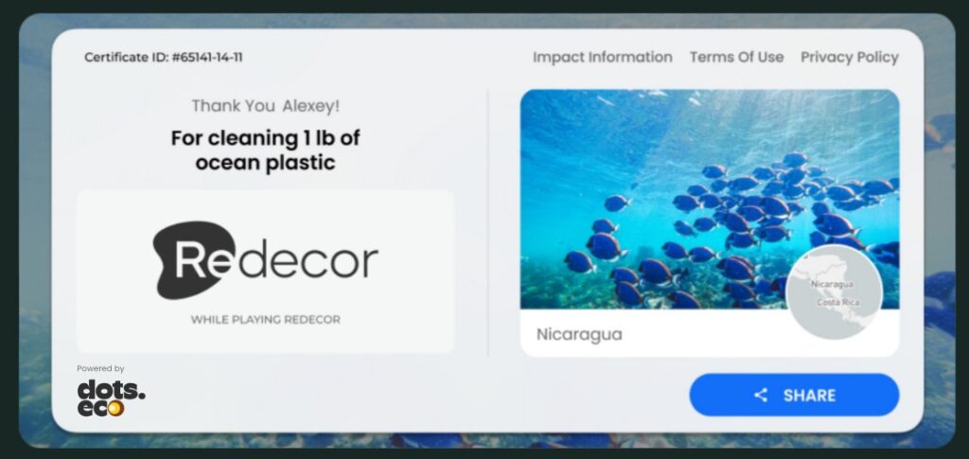Image resolution: width=969 pixels, height=459 pixels.
Task: Open the Privacy Policy link
Action: click(850, 58)
